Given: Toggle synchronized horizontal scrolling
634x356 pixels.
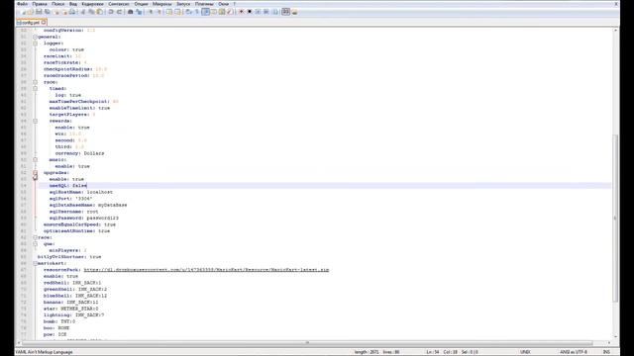Looking at the screenshot, I should point(177,12).
